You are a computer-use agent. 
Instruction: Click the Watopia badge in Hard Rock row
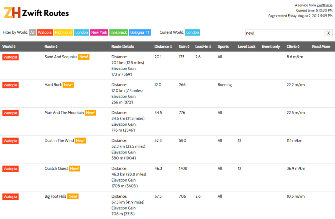coord(10,85)
